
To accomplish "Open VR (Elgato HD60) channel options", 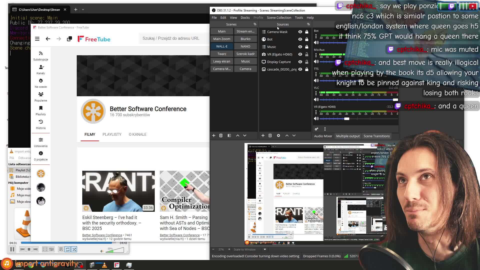I will click(x=316, y=112).
